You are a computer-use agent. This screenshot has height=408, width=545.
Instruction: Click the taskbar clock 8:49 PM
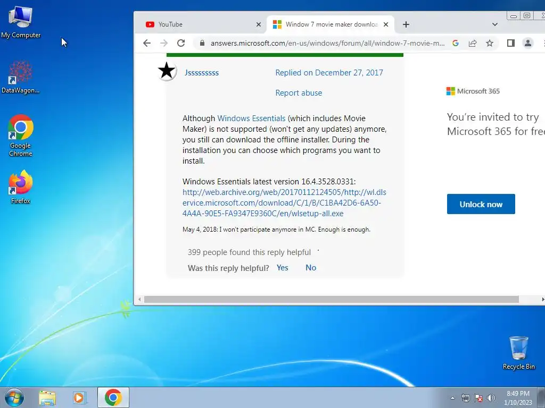tap(518, 398)
